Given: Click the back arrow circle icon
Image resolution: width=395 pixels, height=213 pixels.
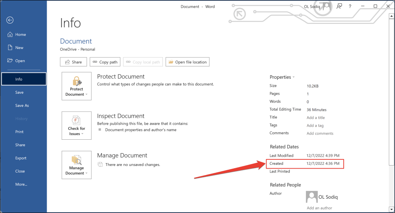Looking at the screenshot, I should pos(10,20).
